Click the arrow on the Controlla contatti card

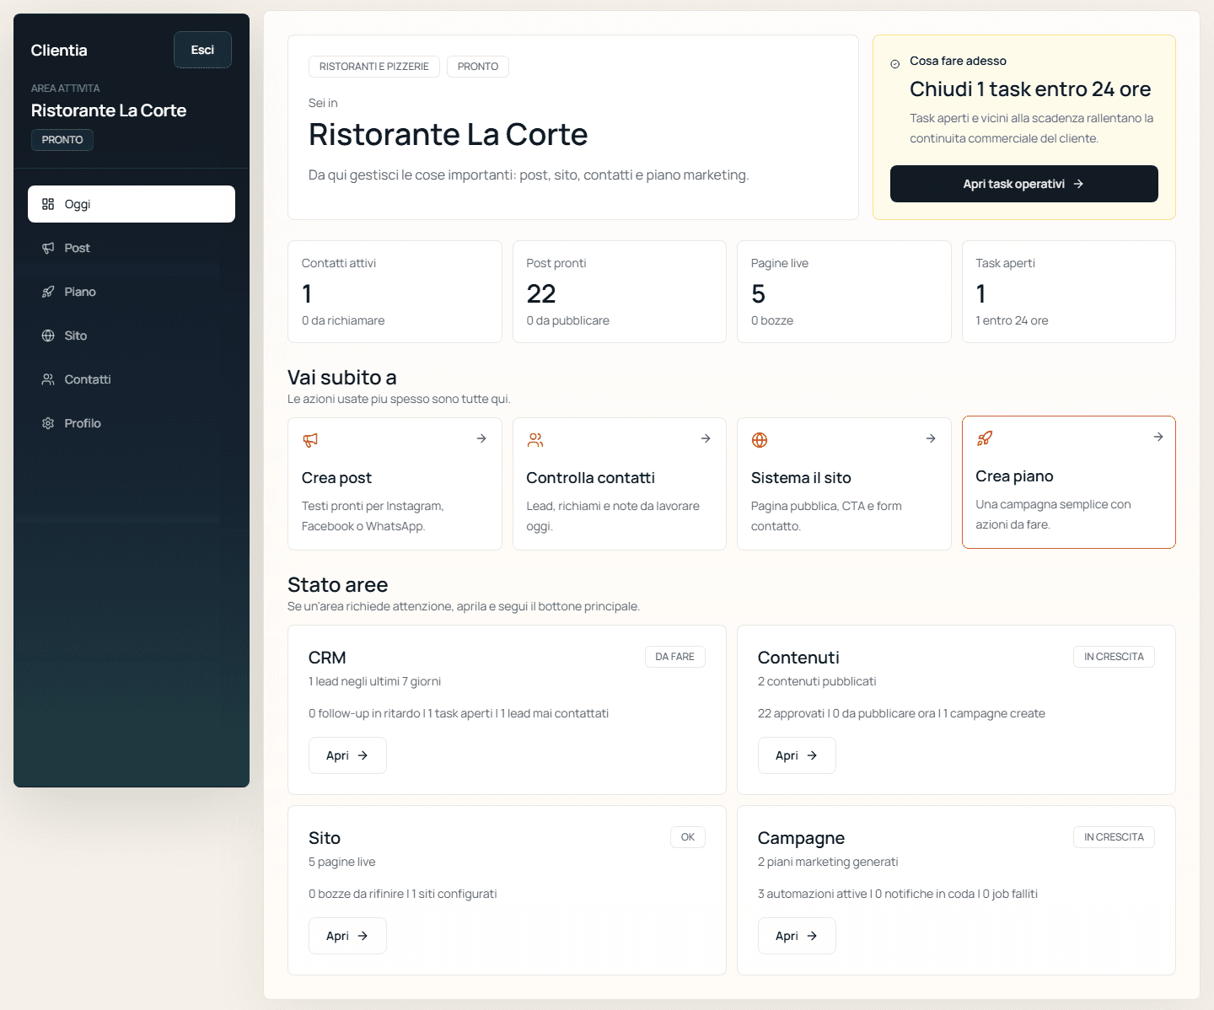point(706,438)
